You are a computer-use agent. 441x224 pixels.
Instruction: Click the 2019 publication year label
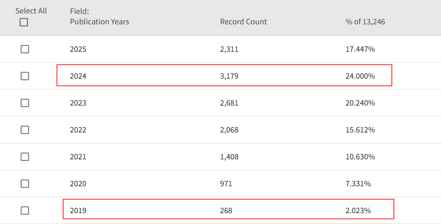(78, 211)
